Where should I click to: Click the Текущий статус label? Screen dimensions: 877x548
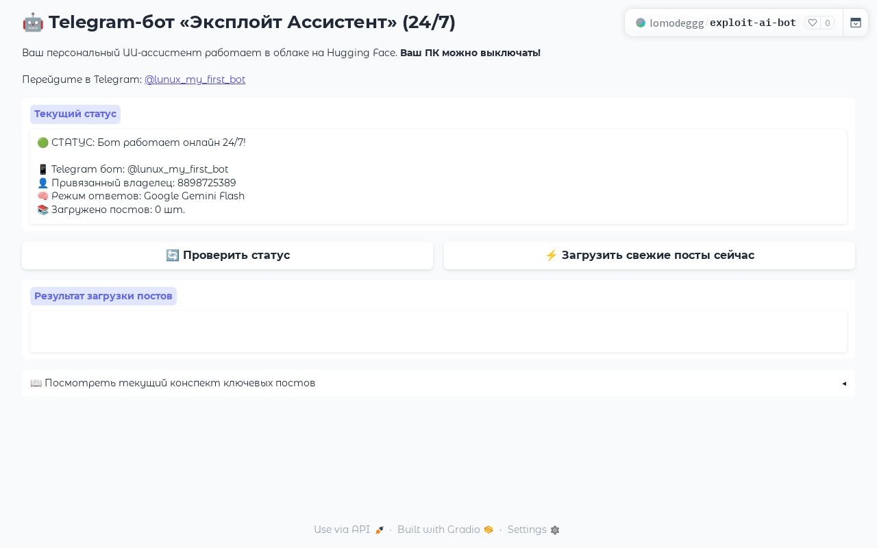(75, 114)
